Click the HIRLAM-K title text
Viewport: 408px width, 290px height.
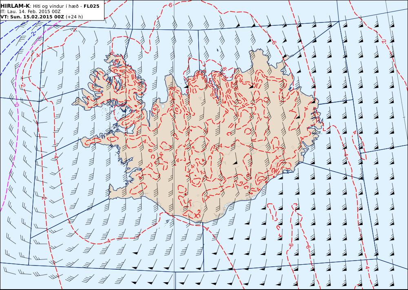point(15,6)
